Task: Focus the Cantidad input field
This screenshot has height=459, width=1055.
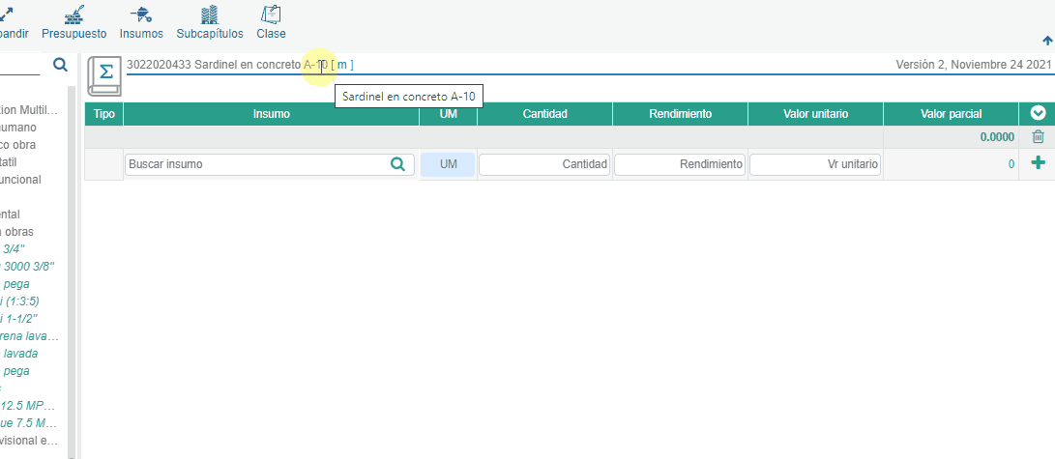Action: (544, 164)
